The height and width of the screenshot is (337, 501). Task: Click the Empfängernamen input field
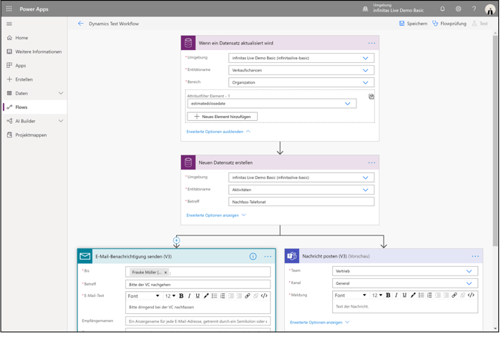198,322
